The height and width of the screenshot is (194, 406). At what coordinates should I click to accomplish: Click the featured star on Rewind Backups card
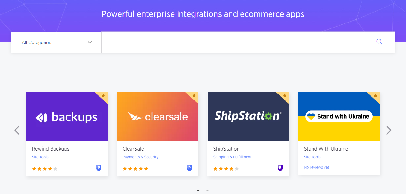(x=103, y=95)
